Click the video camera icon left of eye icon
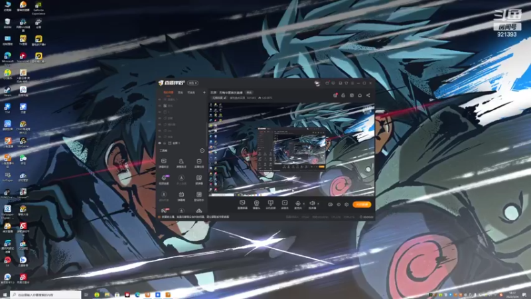Viewport: 531px width, 299px height. click(x=330, y=205)
